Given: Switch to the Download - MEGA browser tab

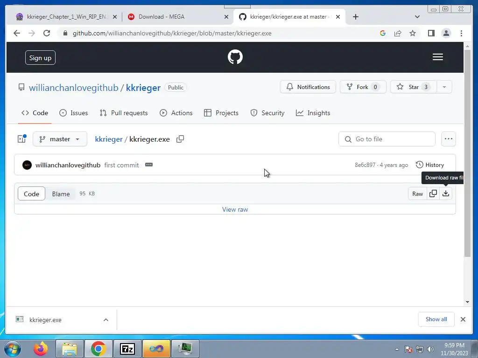Looking at the screenshot, I should click(177, 17).
